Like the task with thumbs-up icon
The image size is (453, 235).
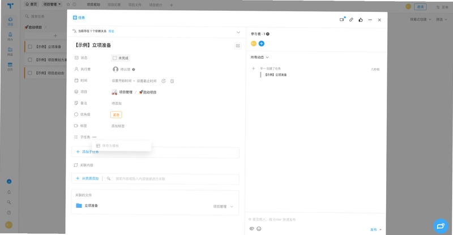click(361, 20)
